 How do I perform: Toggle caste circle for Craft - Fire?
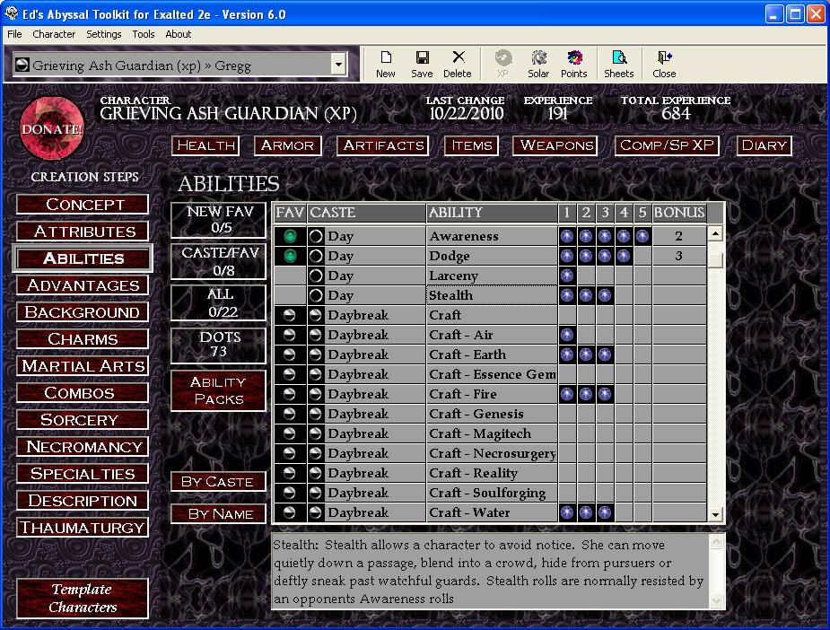pos(316,394)
